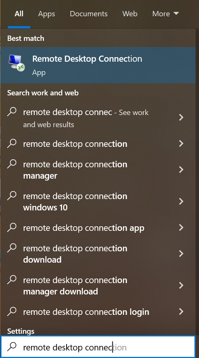
Task: Open the Remote Desktop Connection app icon
Action: point(16,63)
